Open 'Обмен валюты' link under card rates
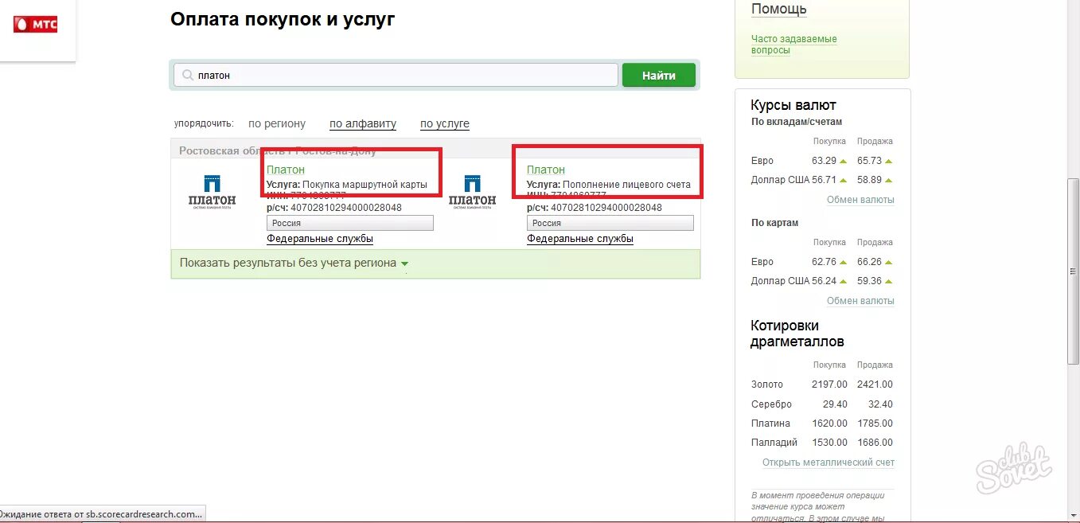Screen dimensions: 1080x523 click(x=860, y=301)
